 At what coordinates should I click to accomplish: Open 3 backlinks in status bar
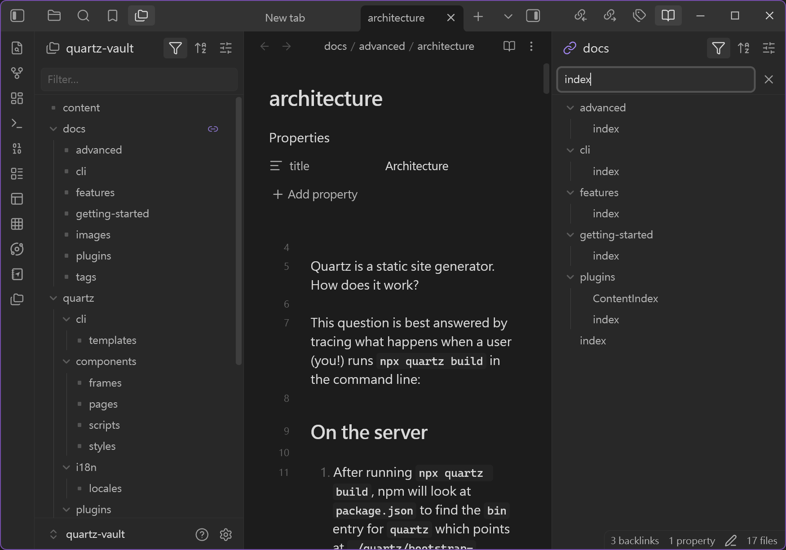[x=635, y=541]
